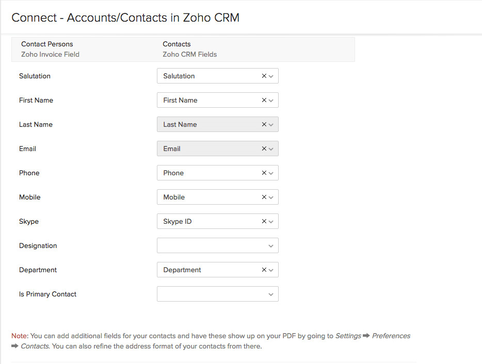482x364 pixels.
Task: Remove the First Name mapping with X
Action: 264,100
